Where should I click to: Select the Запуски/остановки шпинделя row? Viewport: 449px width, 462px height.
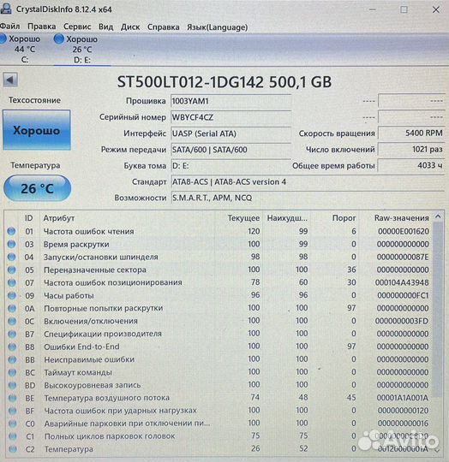[x=219, y=257]
